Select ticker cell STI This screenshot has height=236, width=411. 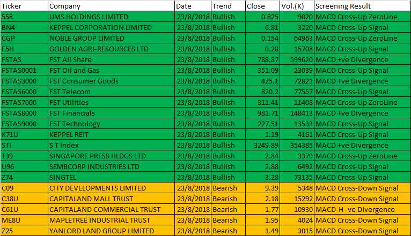coord(24,146)
